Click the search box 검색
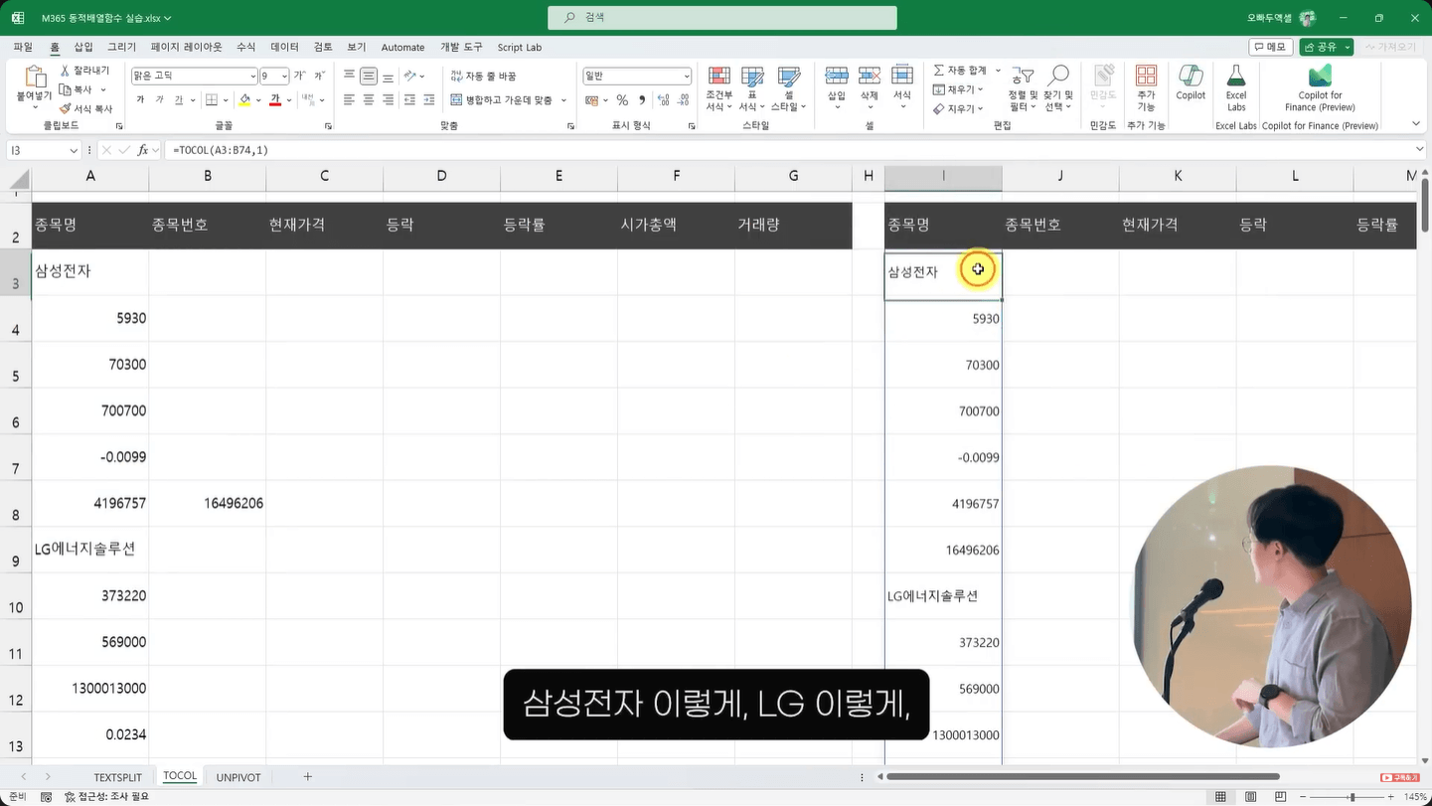Viewport: 1432px width, 806px height. click(722, 17)
